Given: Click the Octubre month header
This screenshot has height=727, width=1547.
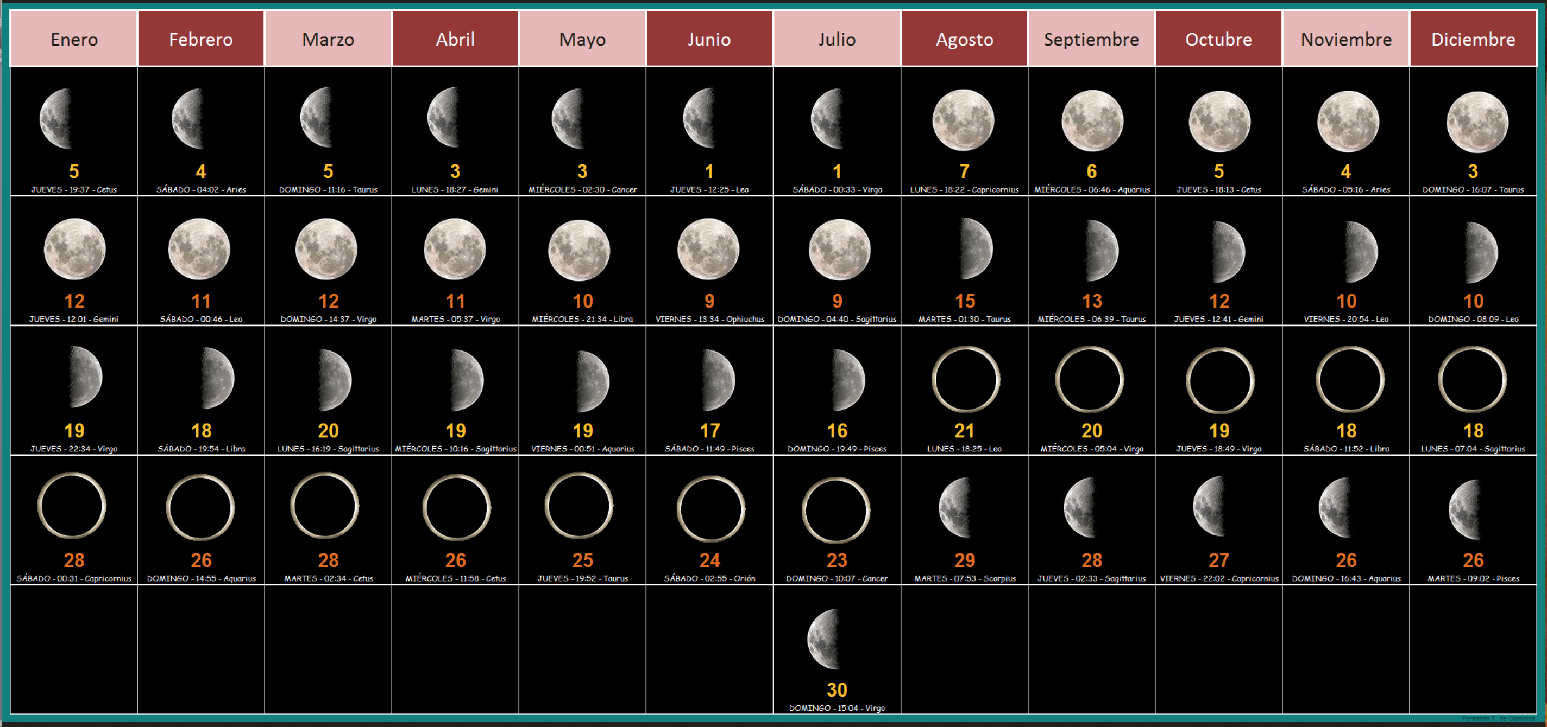Looking at the screenshot, I should pos(1218,39).
